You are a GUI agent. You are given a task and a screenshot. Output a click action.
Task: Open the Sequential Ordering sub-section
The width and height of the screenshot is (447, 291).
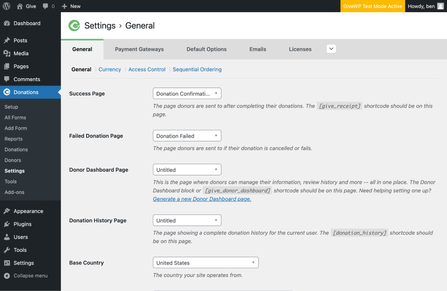tap(197, 69)
